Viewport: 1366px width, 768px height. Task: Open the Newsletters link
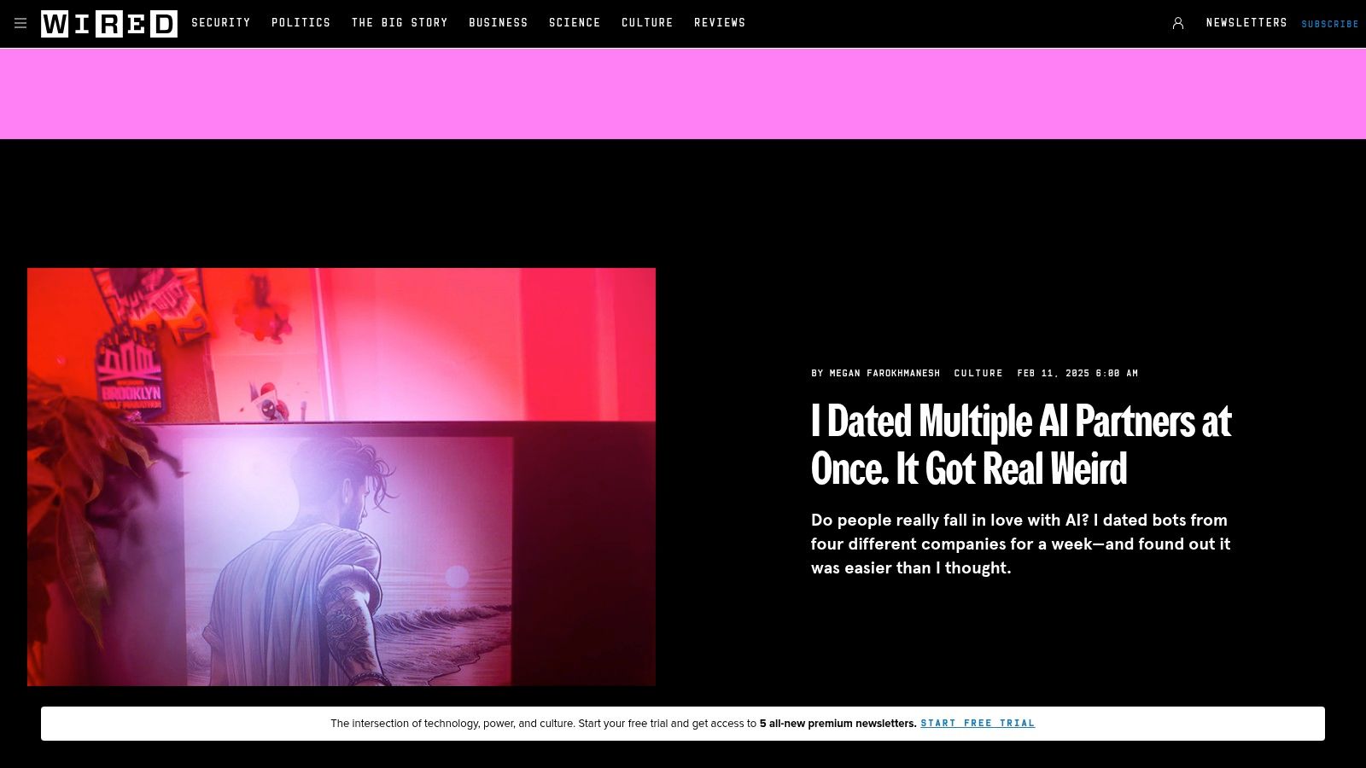pyautogui.click(x=1246, y=23)
